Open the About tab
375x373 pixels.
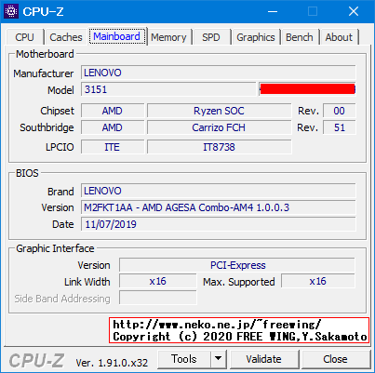(x=339, y=37)
